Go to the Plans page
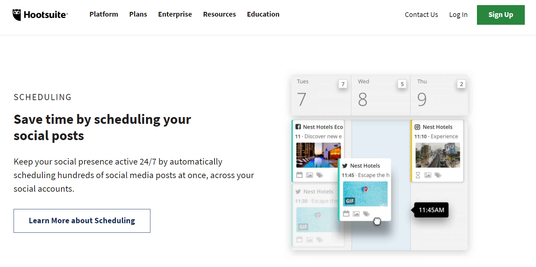This screenshot has height=267, width=536. pos(138,14)
